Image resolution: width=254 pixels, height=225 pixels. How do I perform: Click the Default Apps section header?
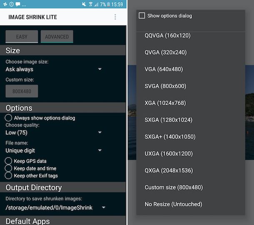(x=63, y=220)
